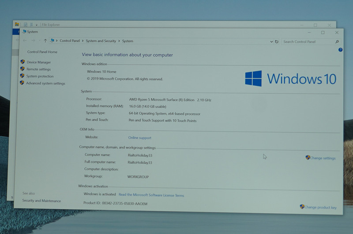Click the 64-bit Operating System text
Image resolution: width=353 pixels, height=234 pixels.
pos(165,113)
